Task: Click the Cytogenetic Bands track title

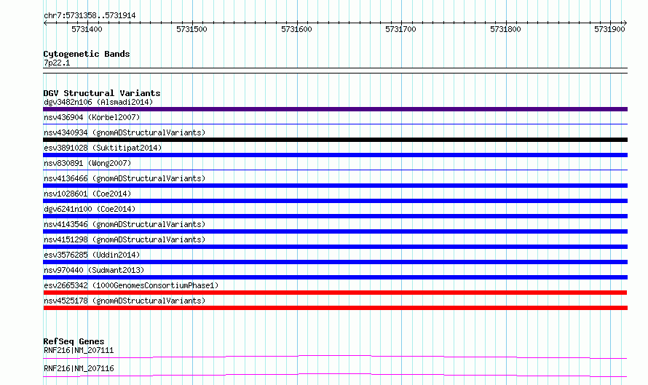Action: (87, 54)
